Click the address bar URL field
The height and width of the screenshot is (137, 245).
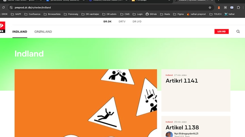click(x=102, y=7)
